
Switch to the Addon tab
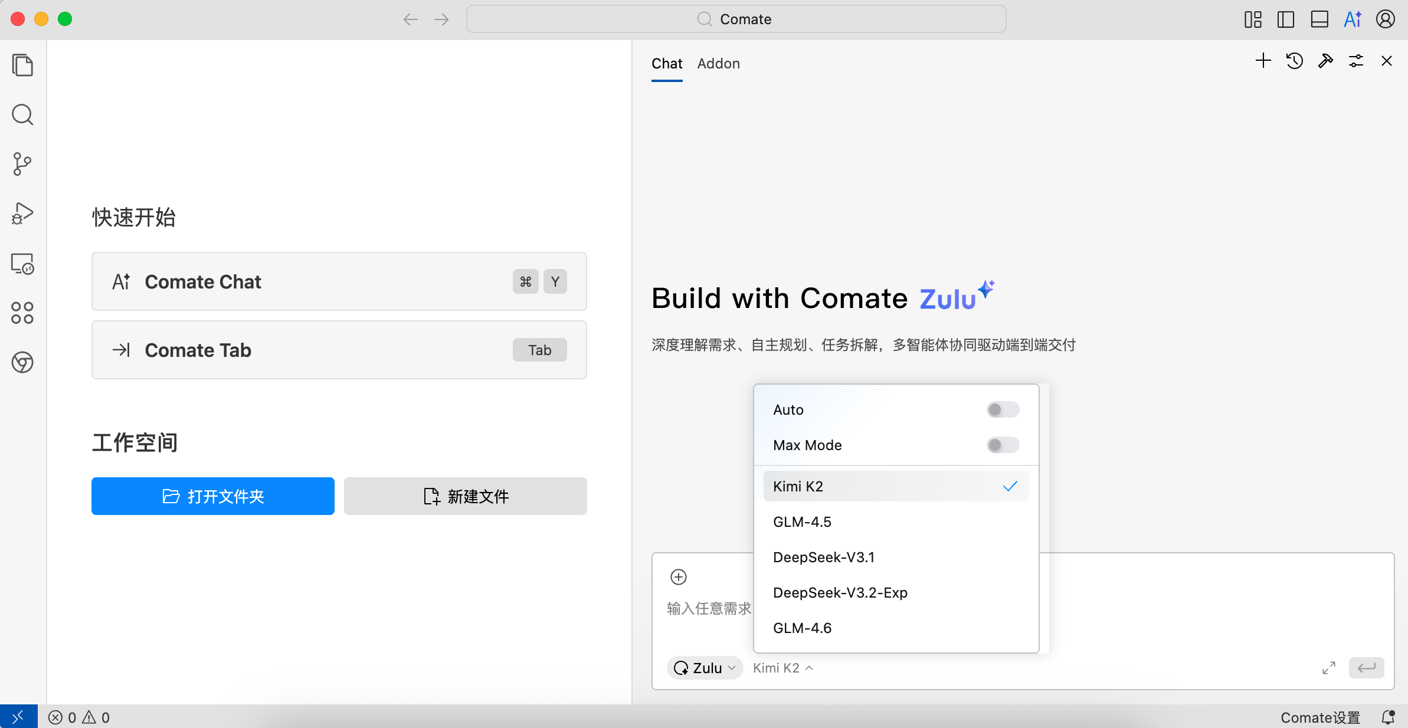tap(718, 63)
